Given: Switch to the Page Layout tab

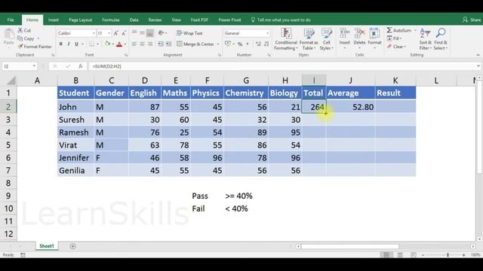Looking at the screenshot, I should [81, 20].
